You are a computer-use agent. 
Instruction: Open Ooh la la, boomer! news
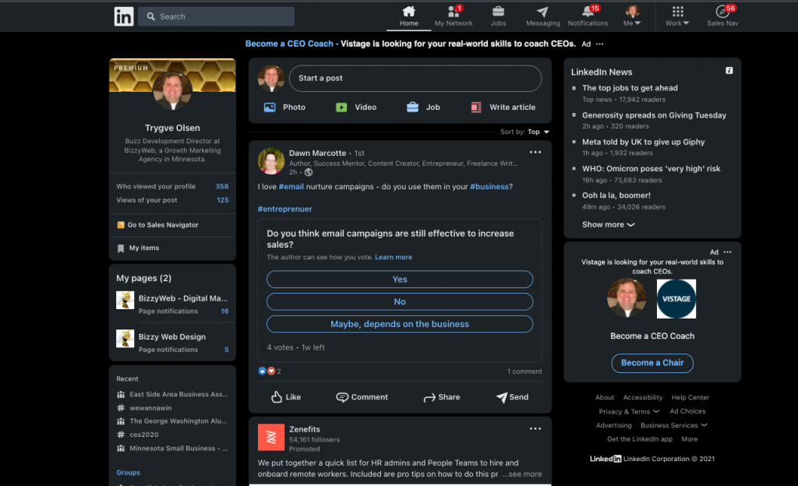(x=616, y=195)
